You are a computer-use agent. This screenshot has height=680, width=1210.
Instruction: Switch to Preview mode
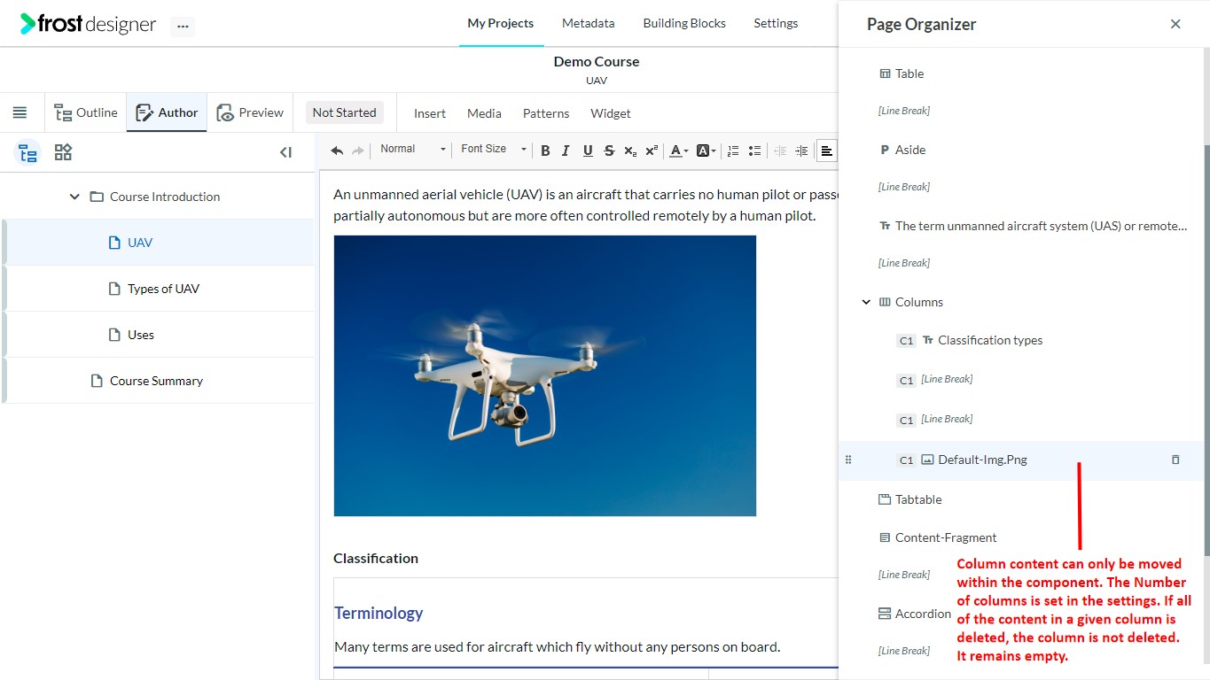point(250,112)
